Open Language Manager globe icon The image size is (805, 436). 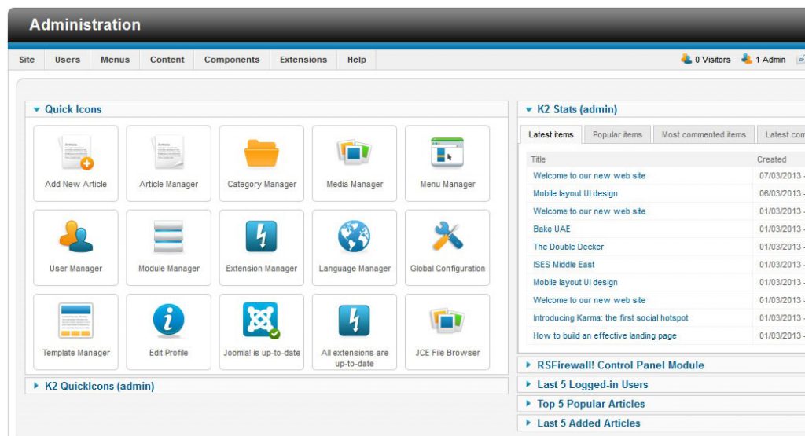[355, 247]
